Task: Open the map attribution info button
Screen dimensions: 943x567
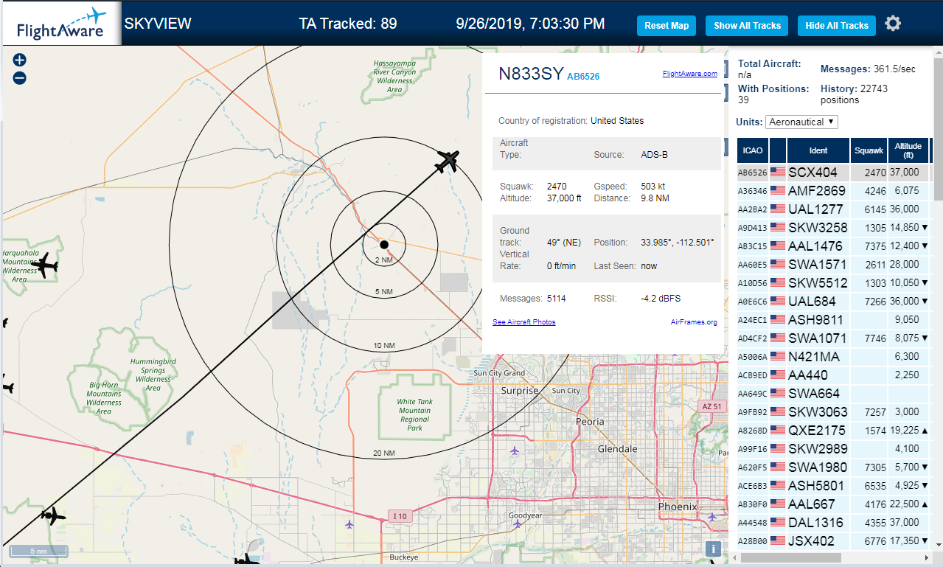Action: pyautogui.click(x=712, y=549)
